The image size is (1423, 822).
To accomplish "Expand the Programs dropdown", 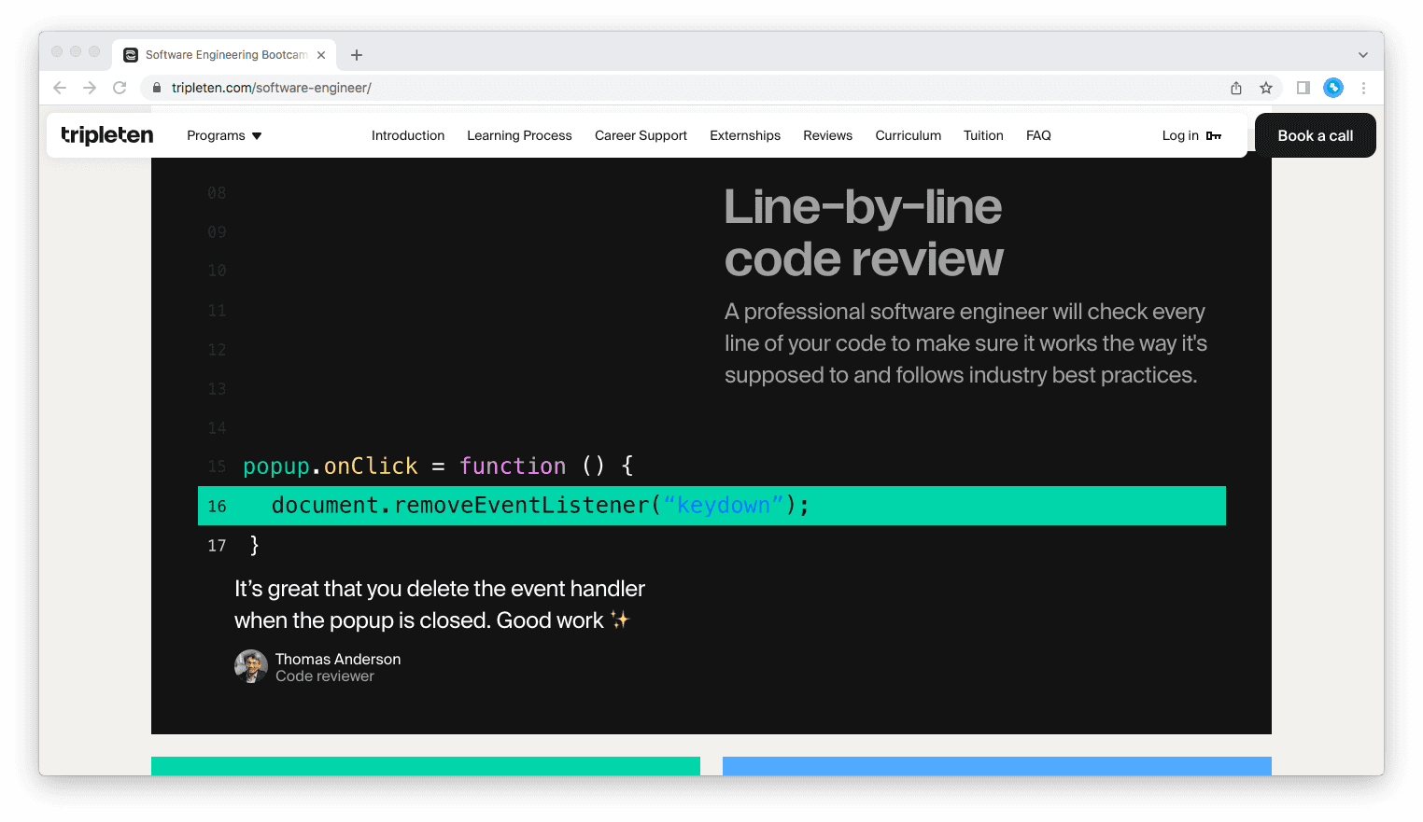I will coord(224,135).
